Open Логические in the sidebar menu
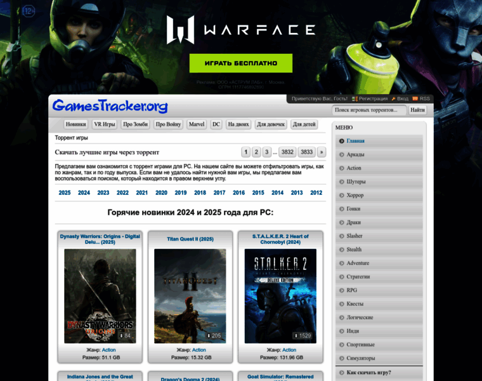 [x=379, y=317]
